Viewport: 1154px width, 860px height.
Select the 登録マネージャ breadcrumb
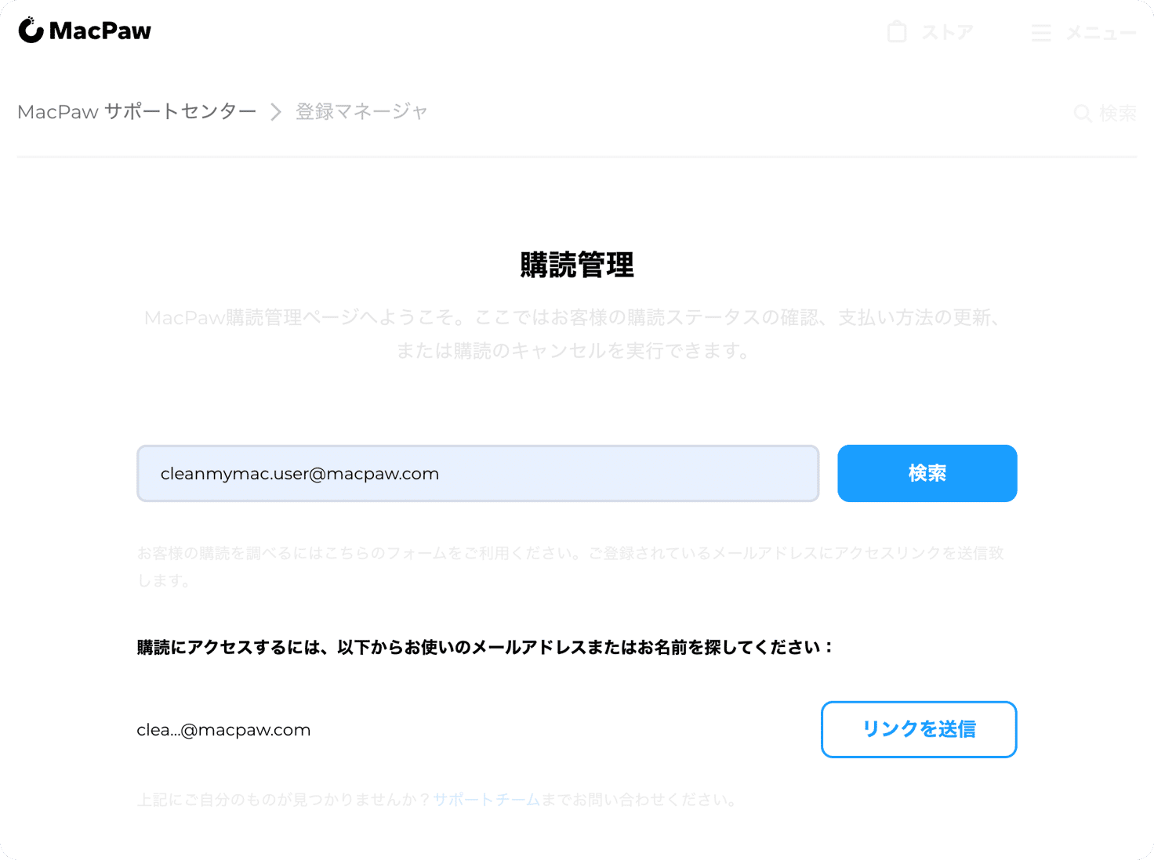pyautogui.click(x=361, y=111)
